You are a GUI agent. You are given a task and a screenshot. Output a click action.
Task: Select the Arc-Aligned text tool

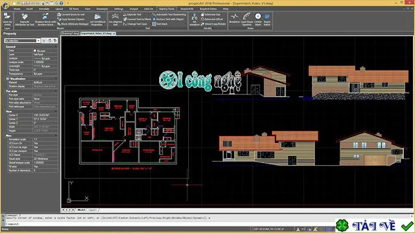click(115, 19)
